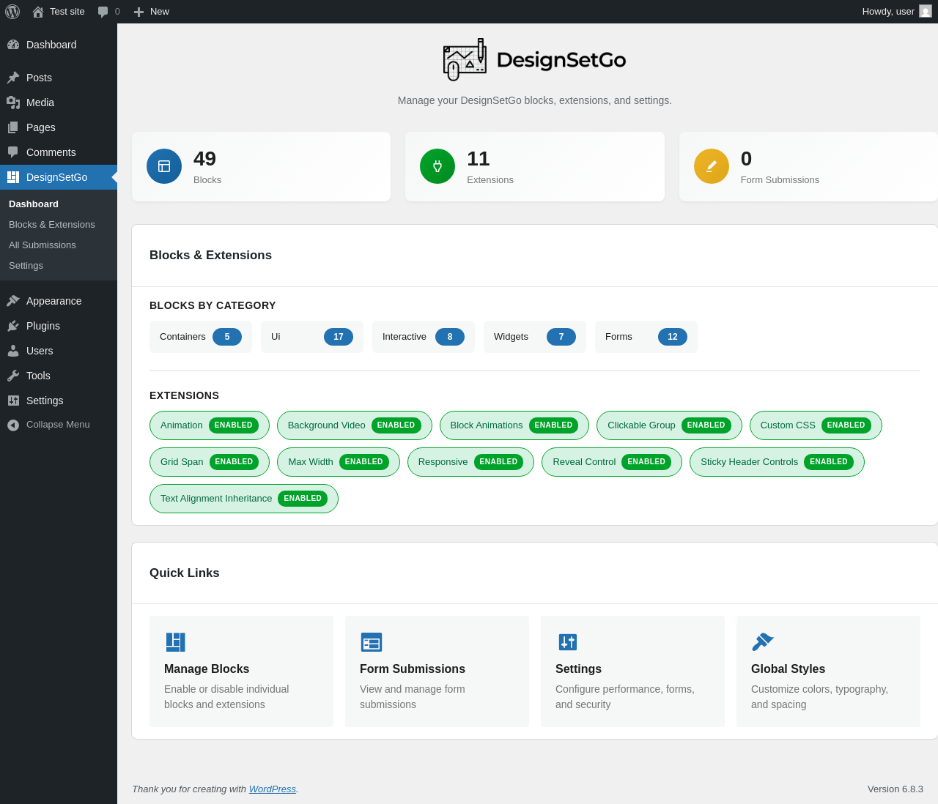The height and width of the screenshot is (804, 938).
Task: Click the Containers category chip
Action: 201,337
